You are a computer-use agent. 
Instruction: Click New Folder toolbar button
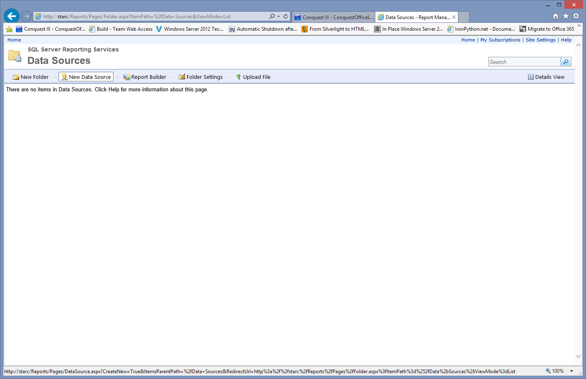click(x=31, y=77)
